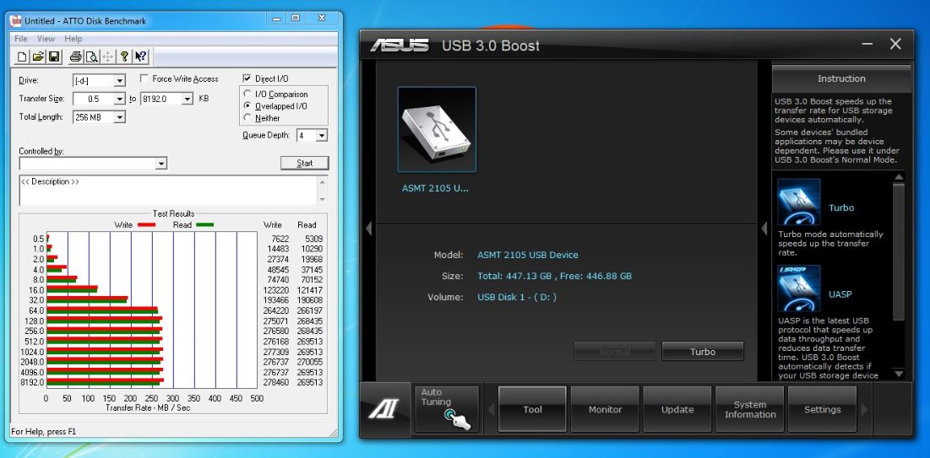
Task: Open the View menu
Action: pyautogui.click(x=46, y=39)
